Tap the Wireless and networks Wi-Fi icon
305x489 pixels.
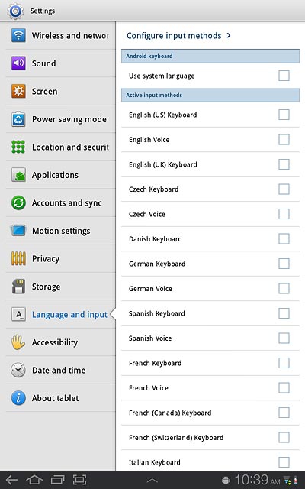18,35
